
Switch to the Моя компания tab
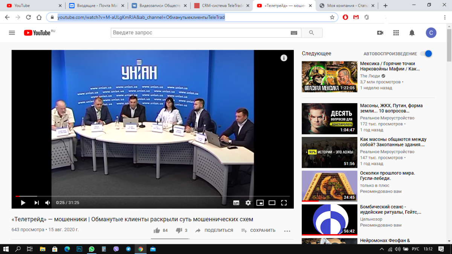tap(347, 6)
